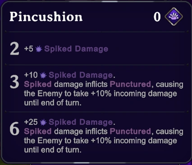Select tier threshold number 3

click(14, 82)
